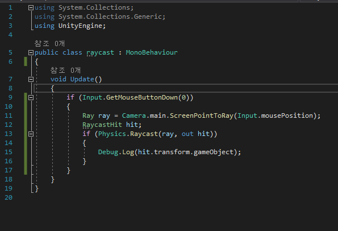Click the opening brace on line 8

pos(52,89)
